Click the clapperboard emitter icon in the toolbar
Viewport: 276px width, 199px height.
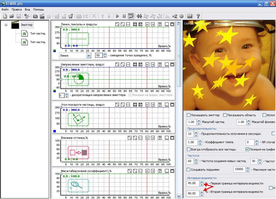tap(42, 16)
